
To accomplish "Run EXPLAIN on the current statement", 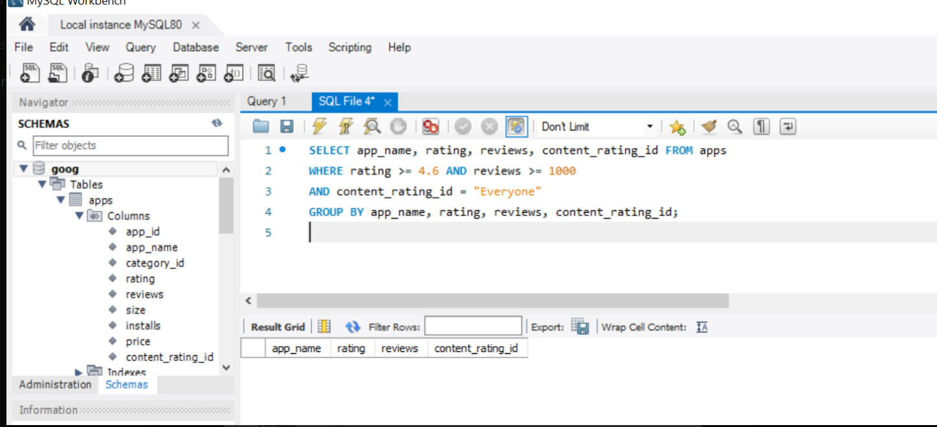I will click(x=372, y=127).
